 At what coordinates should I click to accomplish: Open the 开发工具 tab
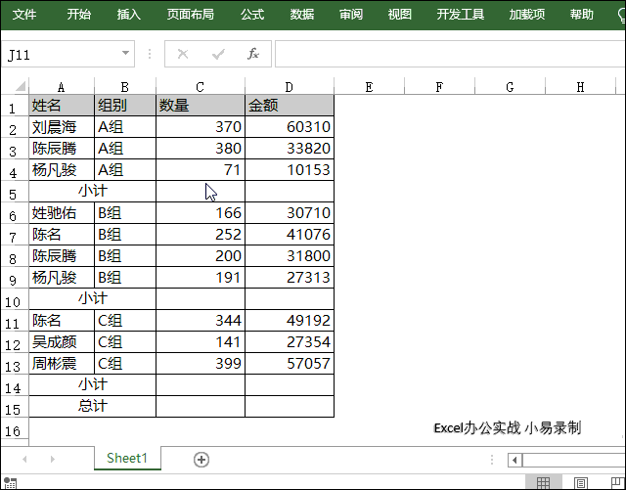pyautogui.click(x=461, y=15)
